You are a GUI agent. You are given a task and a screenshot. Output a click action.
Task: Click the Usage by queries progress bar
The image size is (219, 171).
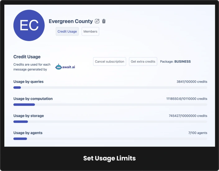(x=110, y=88)
